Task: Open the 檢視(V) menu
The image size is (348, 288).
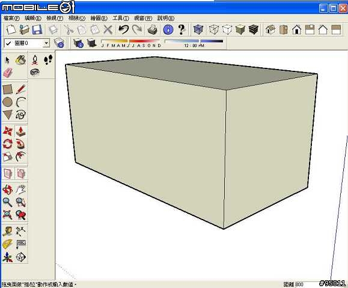Action: pyautogui.click(x=55, y=18)
